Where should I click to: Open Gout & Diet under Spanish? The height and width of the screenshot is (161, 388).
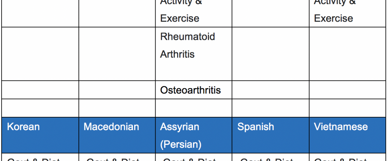(266, 159)
